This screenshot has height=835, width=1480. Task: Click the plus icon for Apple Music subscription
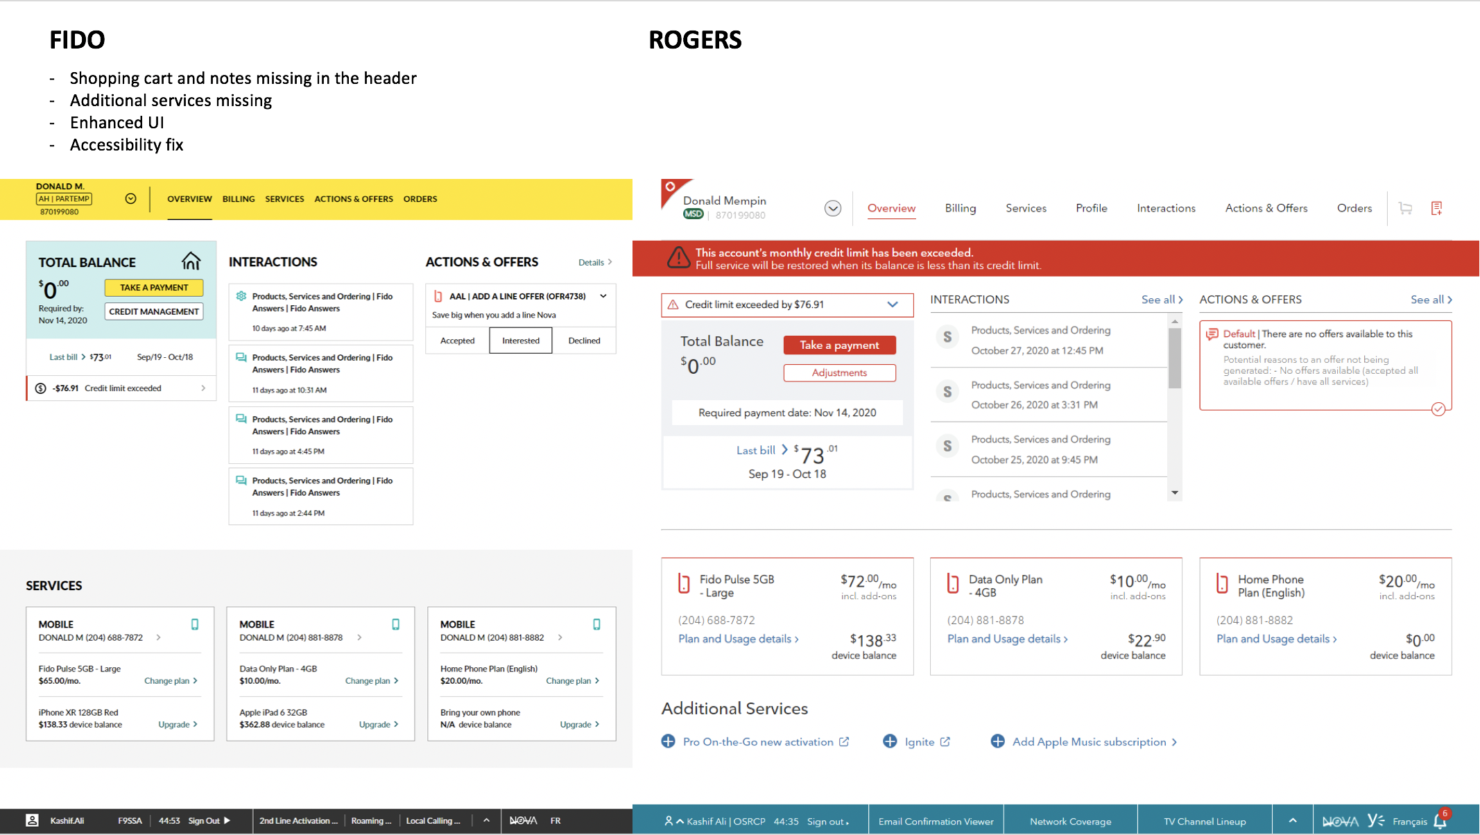[997, 741]
